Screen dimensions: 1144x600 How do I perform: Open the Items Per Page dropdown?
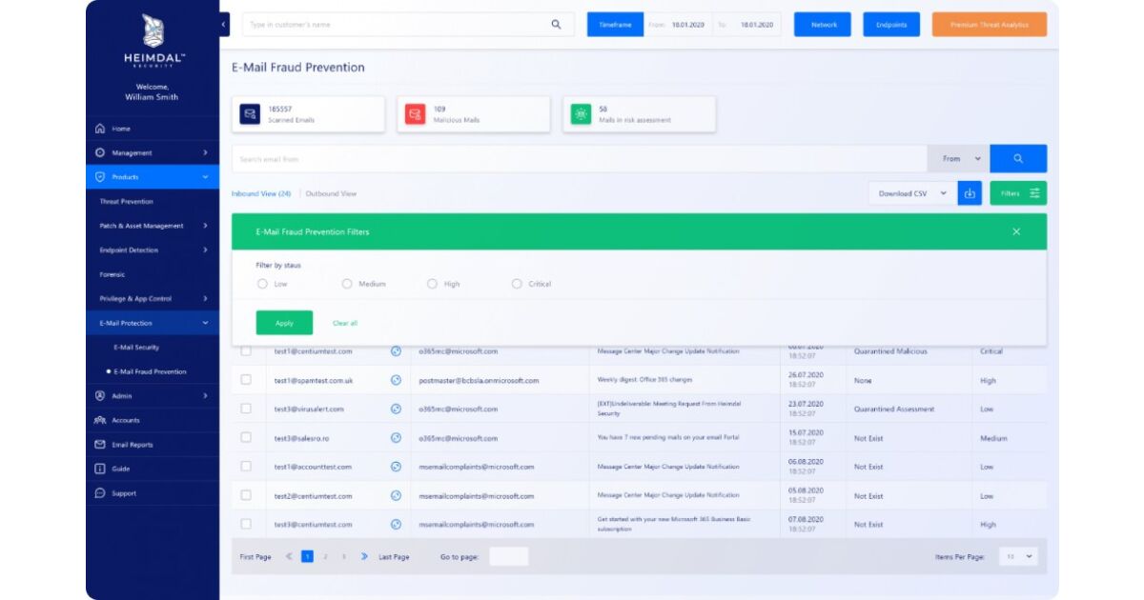coord(1017,557)
